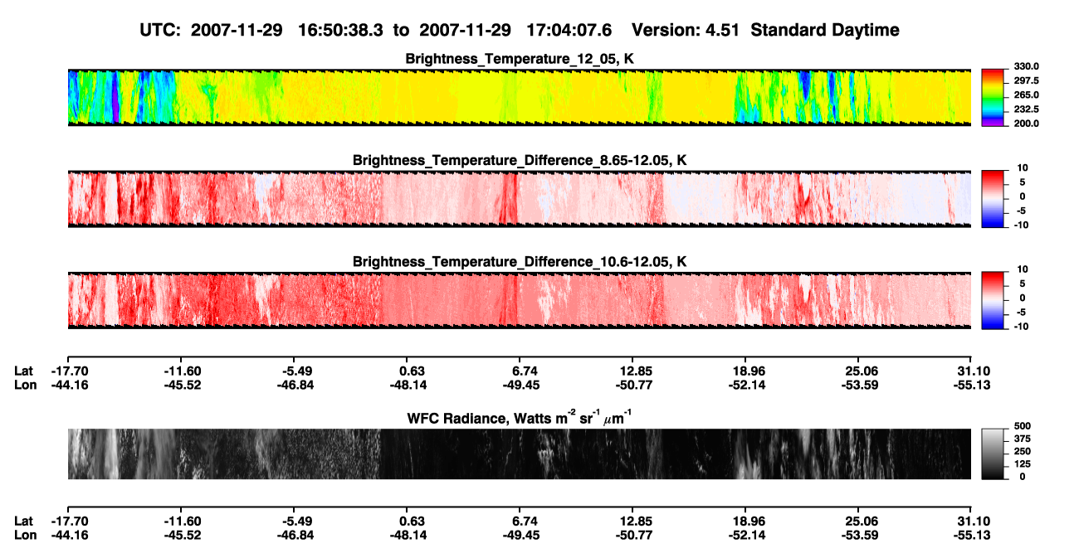Image resolution: width=1079 pixels, height=553 pixels.
Task: Click longitude -53.59 below the WFC panel
Action: 860,535
